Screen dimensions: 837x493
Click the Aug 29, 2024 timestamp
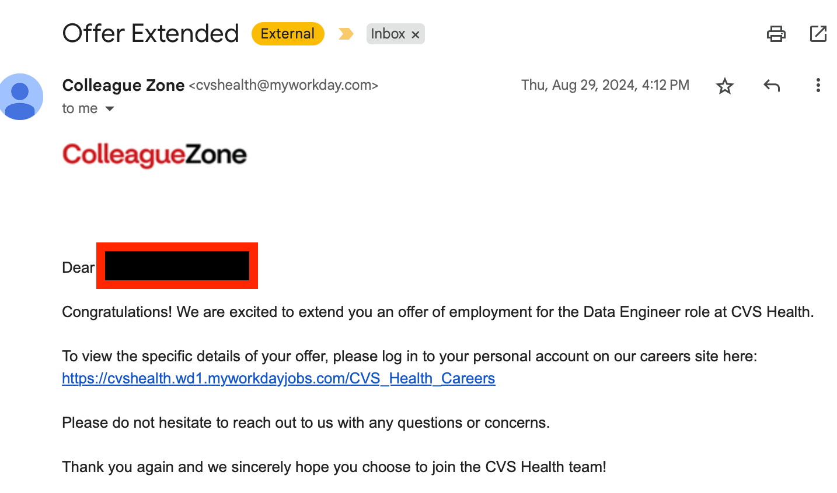(605, 86)
